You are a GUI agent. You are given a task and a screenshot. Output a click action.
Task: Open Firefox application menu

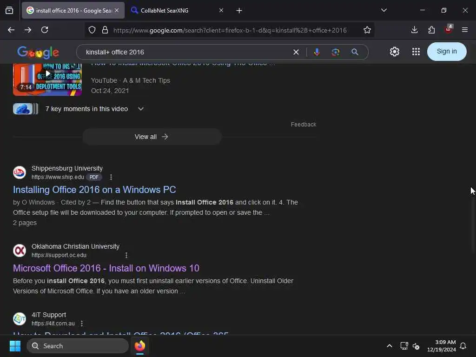(x=465, y=30)
